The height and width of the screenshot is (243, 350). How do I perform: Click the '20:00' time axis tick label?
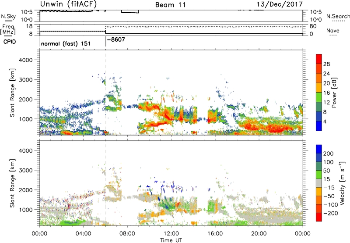pyautogui.click(x=259, y=234)
